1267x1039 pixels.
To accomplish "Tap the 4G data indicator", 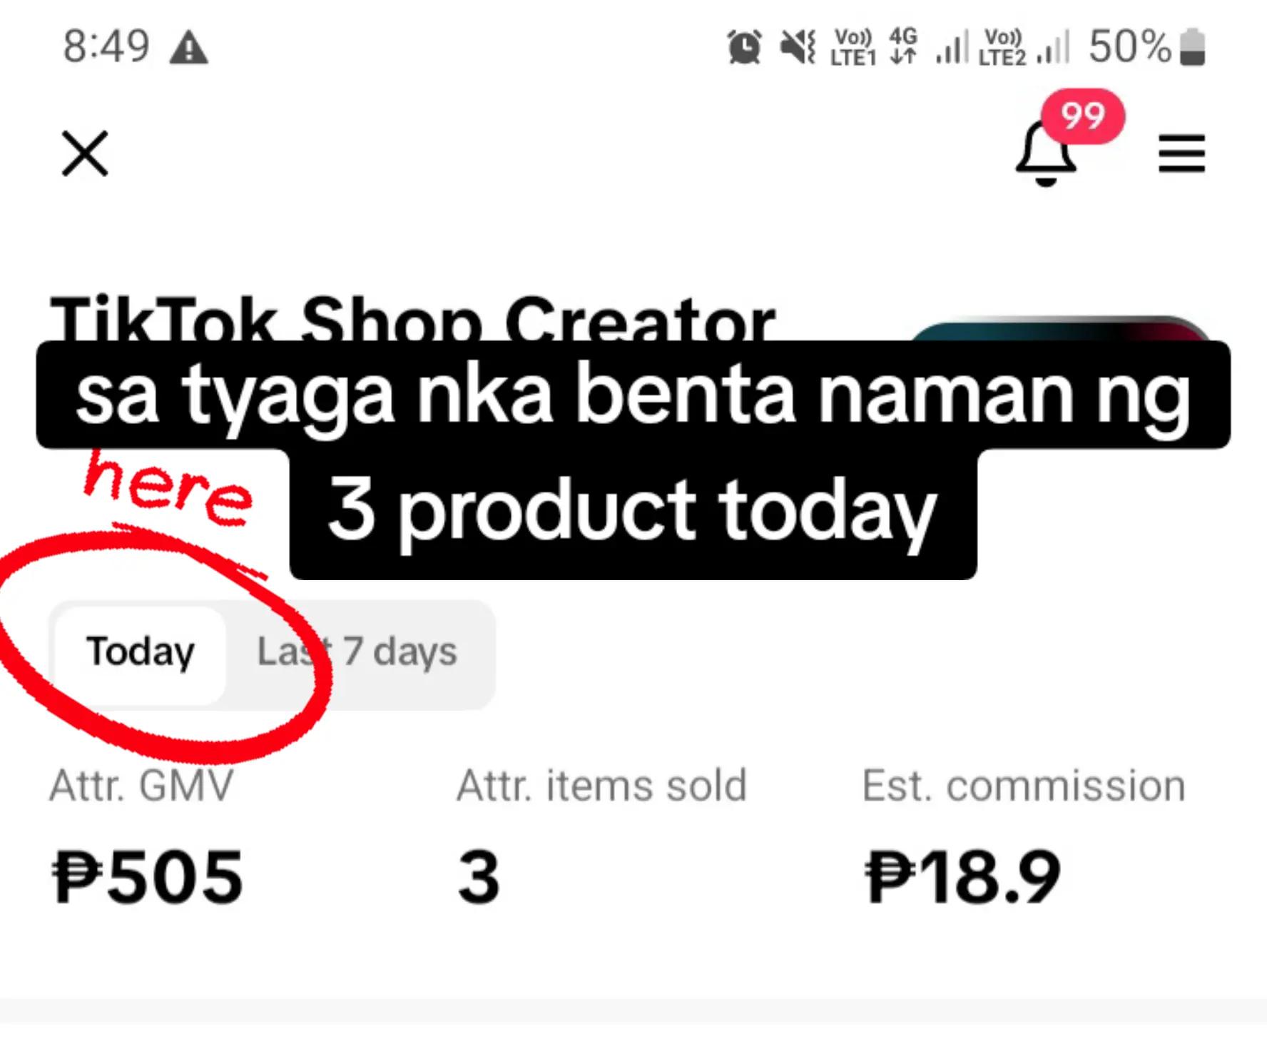I will [x=903, y=46].
